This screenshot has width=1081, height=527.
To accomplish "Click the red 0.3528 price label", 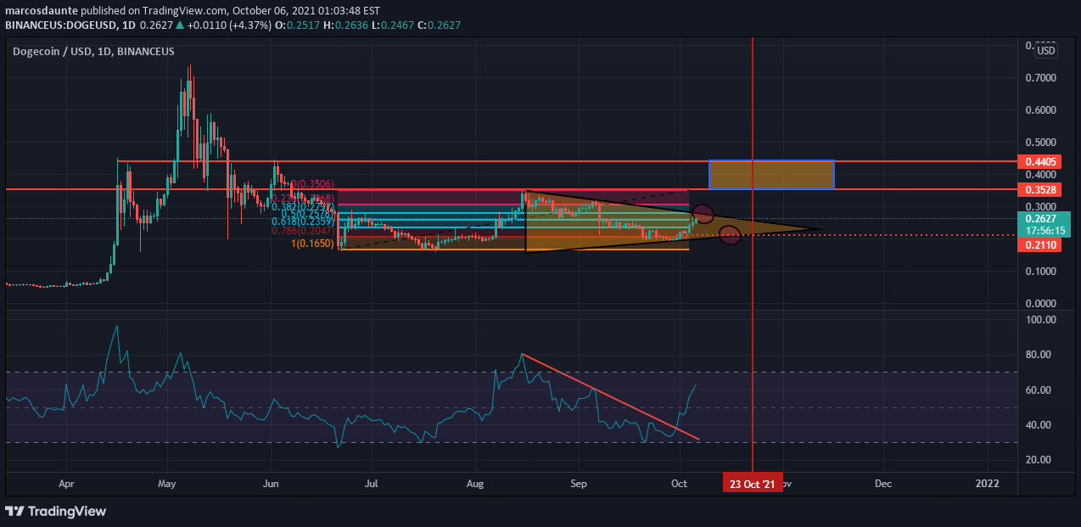I will tap(1040, 189).
